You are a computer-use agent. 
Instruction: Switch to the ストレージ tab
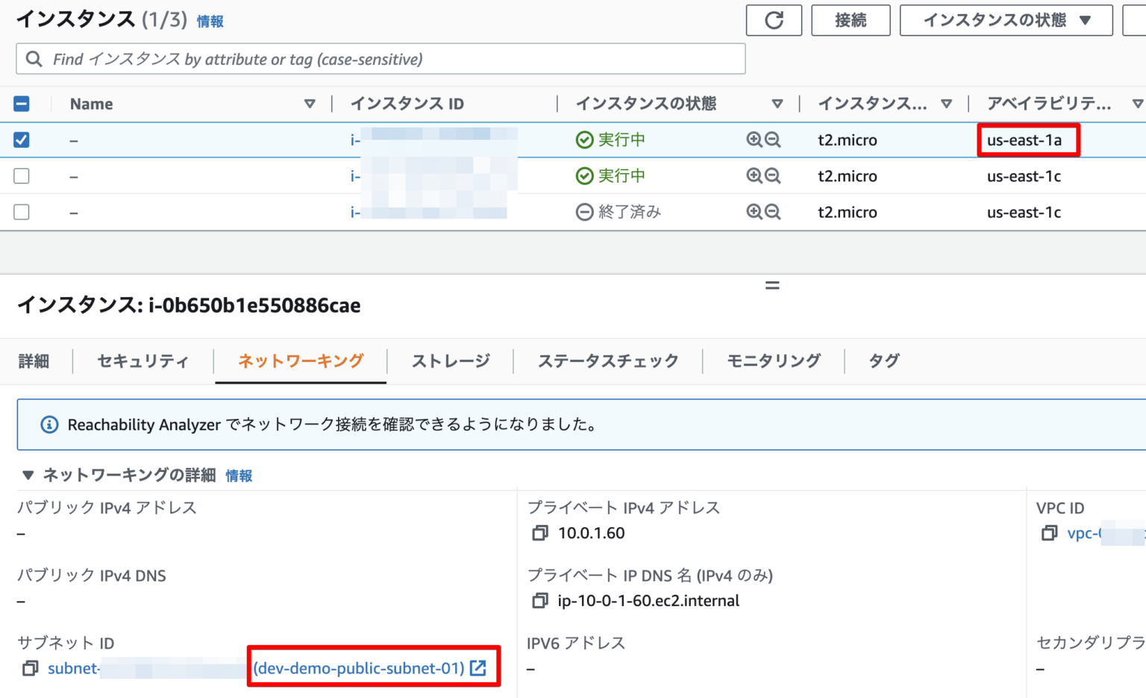coord(451,361)
